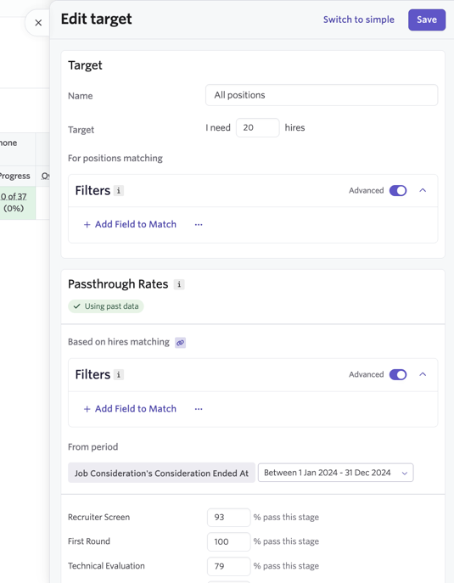The image size is (454, 583).
Task: Open info icon next to hires Filters
Action: tap(119, 374)
